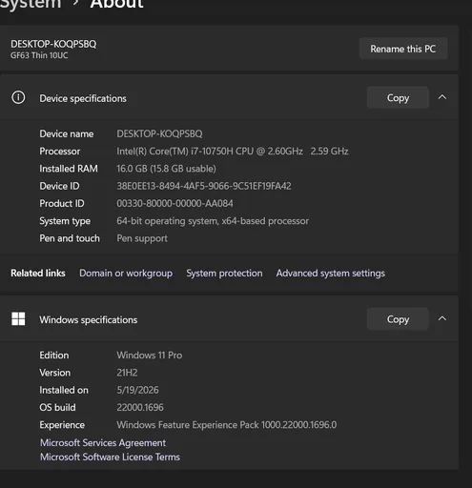The height and width of the screenshot is (488, 472).
Task: Open Domain or workgroup link
Action: coord(126,274)
